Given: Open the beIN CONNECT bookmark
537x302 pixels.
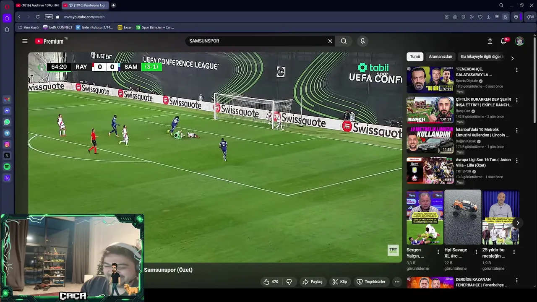Looking at the screenshot, I should [x=58, y=27].
